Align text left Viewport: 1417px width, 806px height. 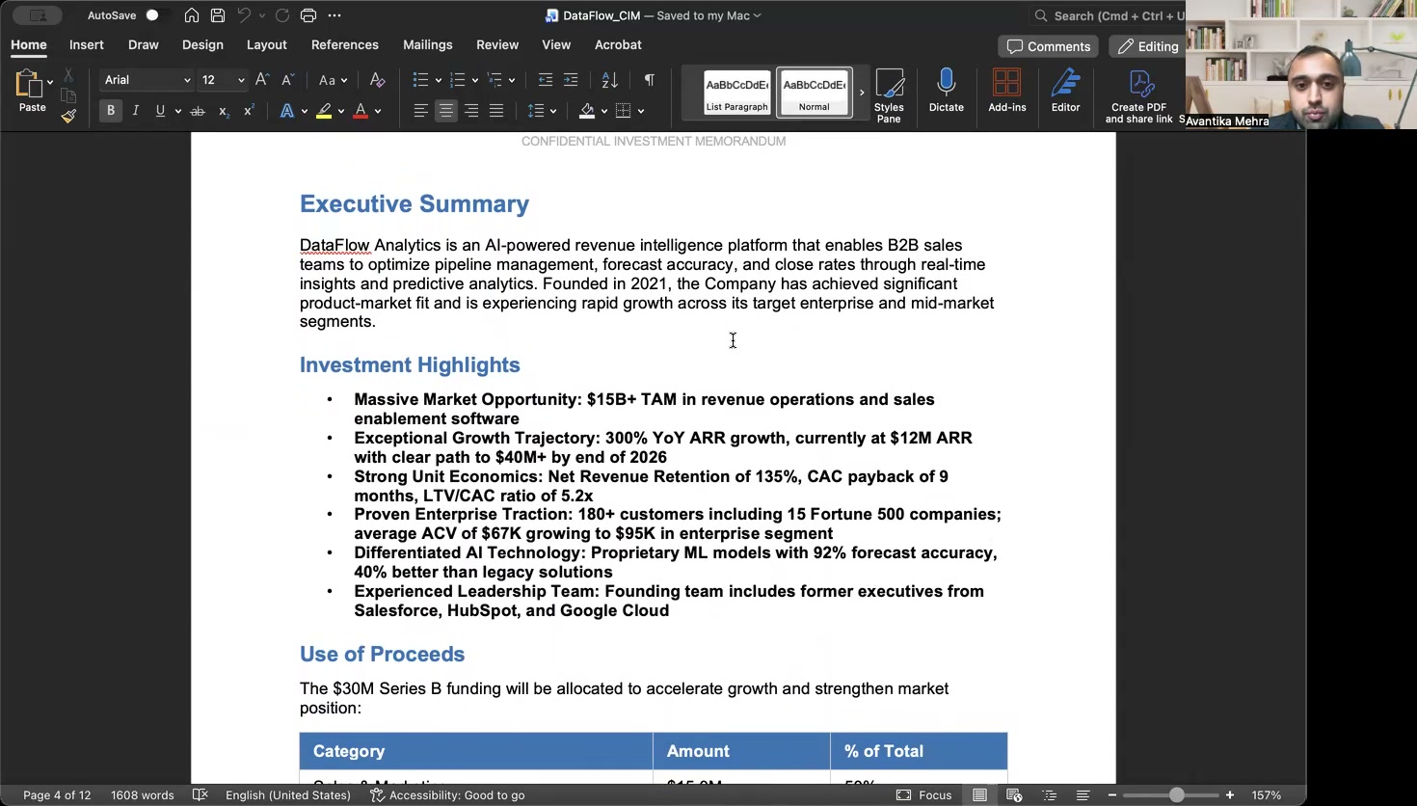[421, 111]
